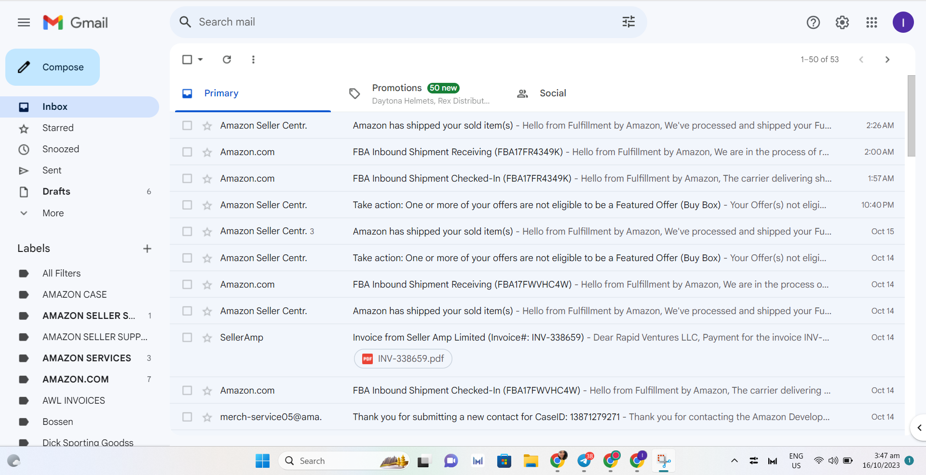Screen dimensions: 926x475
Task: Click the Gmail logo
Action: 75,23
